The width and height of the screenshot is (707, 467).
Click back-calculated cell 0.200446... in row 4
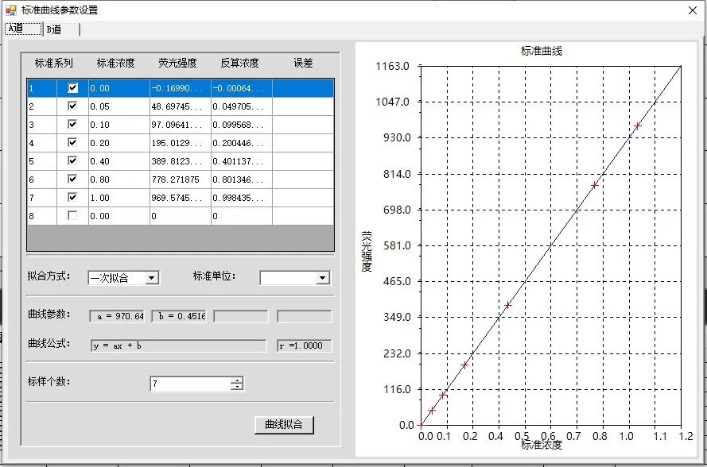(242, 143)
